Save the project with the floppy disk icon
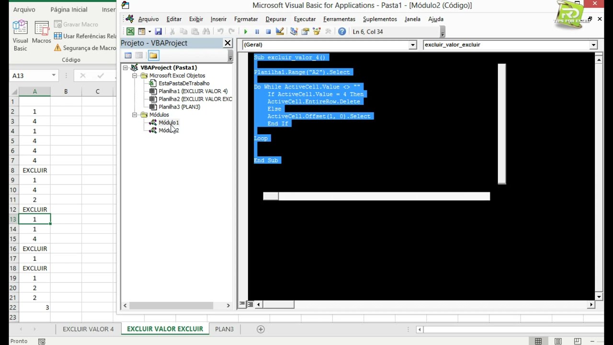Image resolution: width=613 pixels, height=345 pixels. (158, 32)
